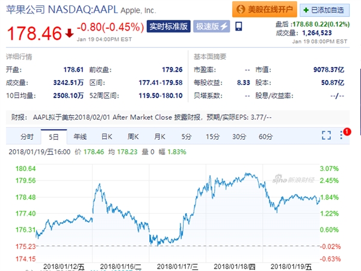Click the 股本 value 50.87亿
Image resolution: width=361 pixels, height=271 pixels.
click(333, 83)
